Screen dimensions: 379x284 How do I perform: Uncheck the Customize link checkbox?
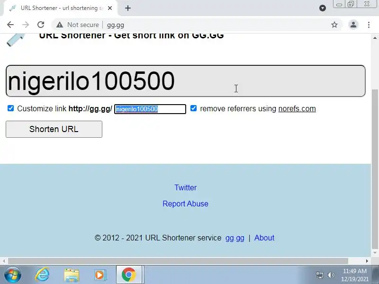point(10,108)
